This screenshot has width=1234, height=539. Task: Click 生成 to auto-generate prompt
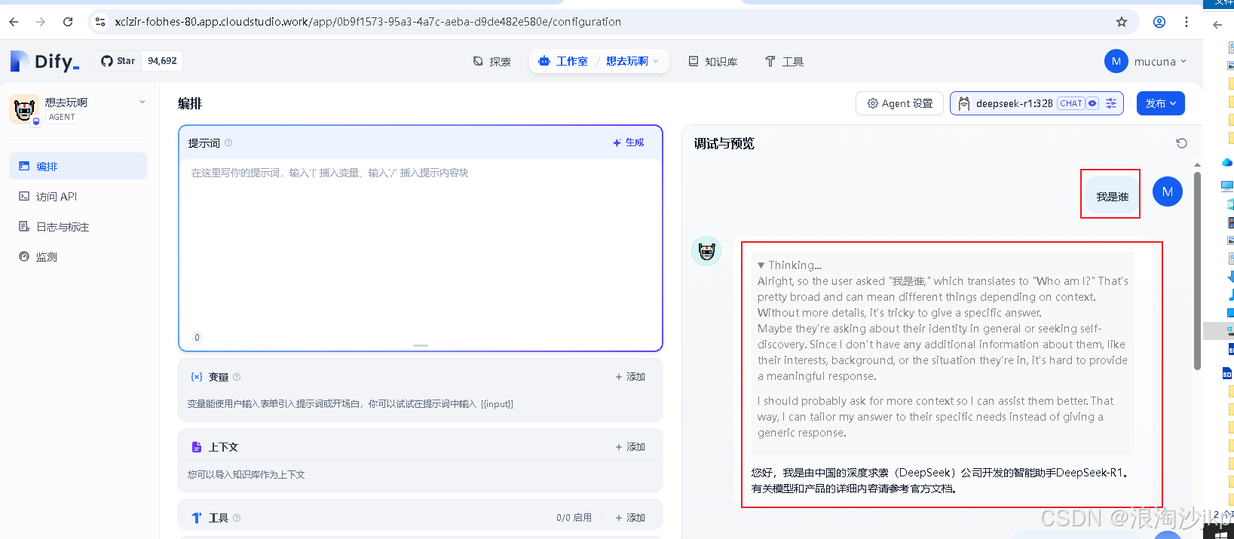pos(629,142)
